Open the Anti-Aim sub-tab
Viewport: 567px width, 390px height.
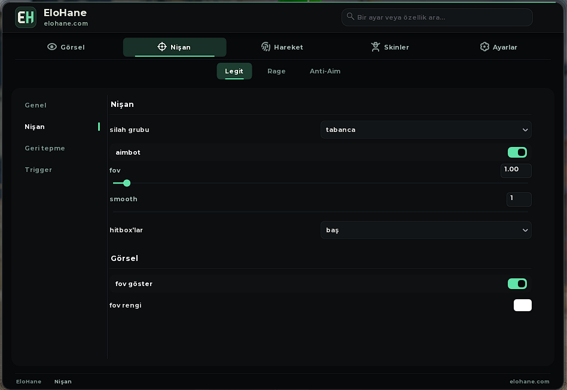pos(325,71)
